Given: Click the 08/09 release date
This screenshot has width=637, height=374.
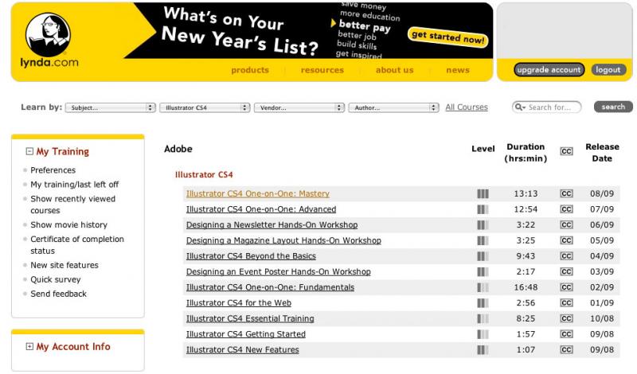Looking at the screenshot, I should pos(602,193).
